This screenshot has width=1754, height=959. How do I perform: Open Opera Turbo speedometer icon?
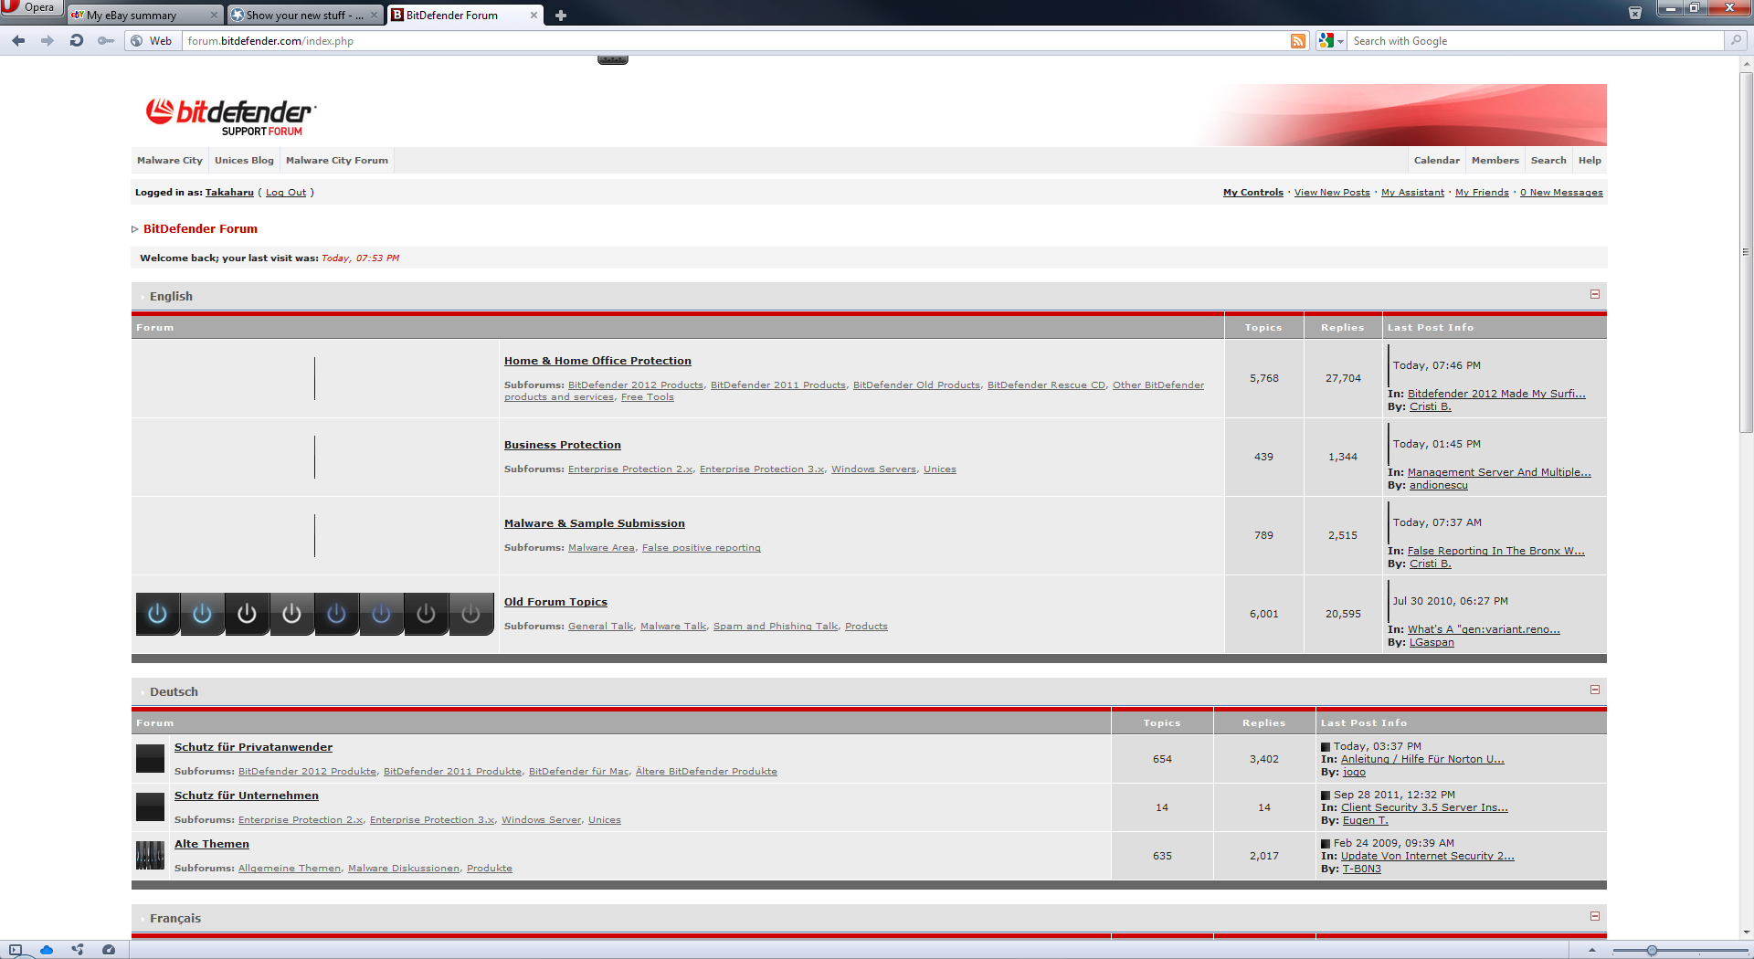(109, 950)
